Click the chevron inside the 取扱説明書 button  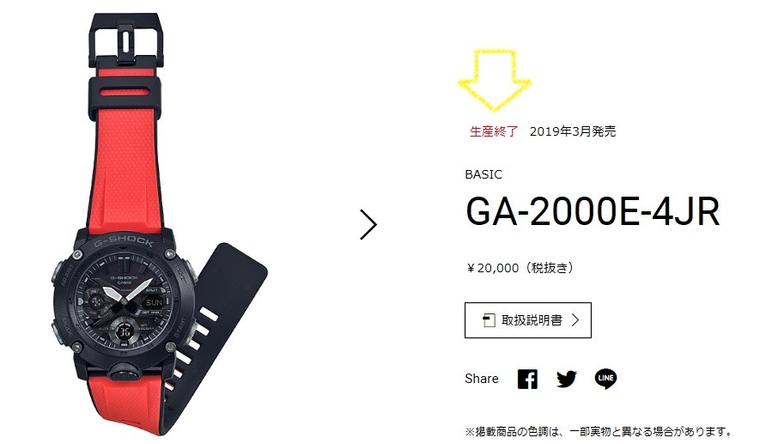[x=575, y=320]
